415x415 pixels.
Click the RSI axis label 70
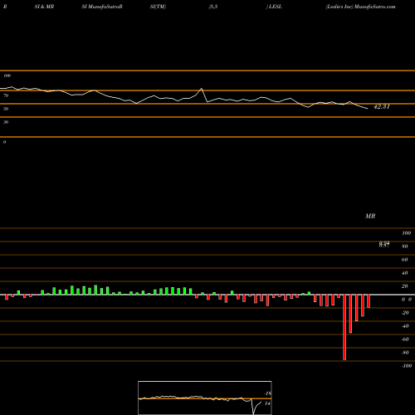6,95
